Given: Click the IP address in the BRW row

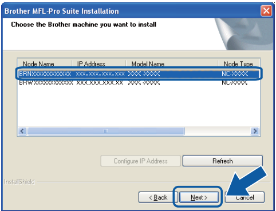Looking at the screenshot, I should [100, 83].
